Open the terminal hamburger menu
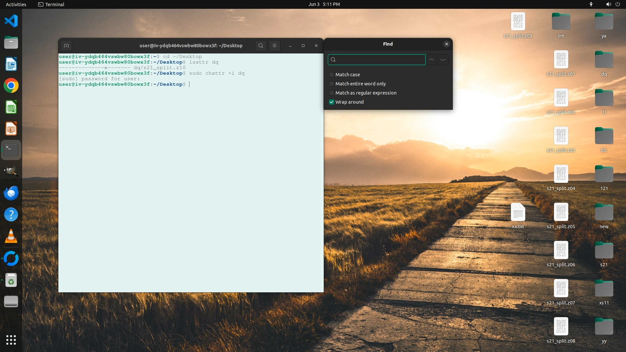 [x=274, y=46]
